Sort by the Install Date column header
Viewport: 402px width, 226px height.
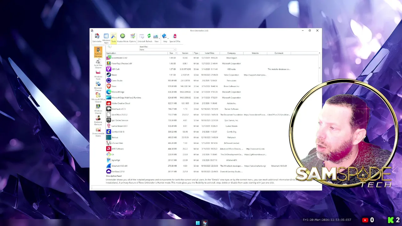tap(209, 53)
